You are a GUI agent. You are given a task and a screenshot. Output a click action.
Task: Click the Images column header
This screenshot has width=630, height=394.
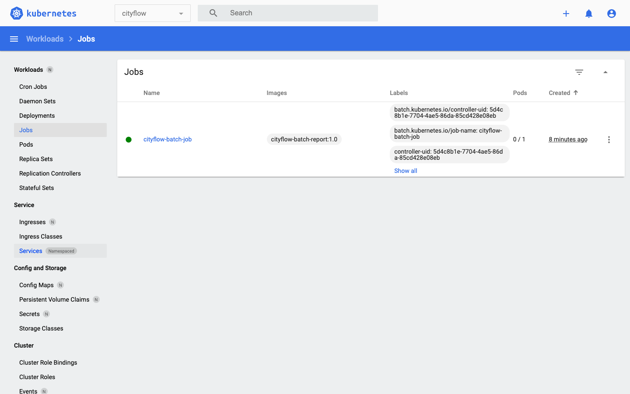tap(277, 93)
